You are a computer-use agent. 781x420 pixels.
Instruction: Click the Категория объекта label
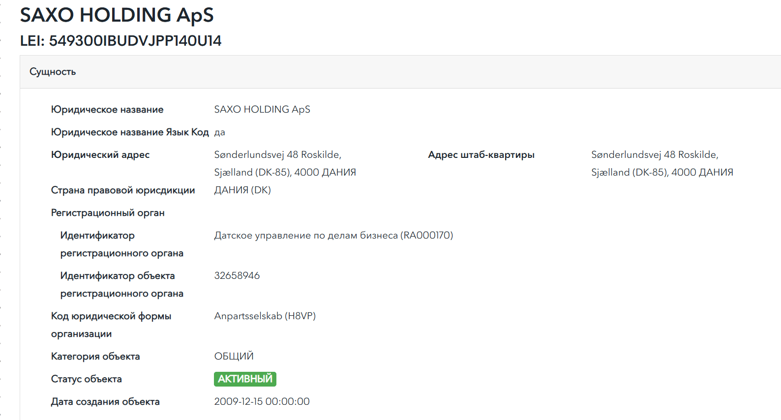[x=95, y=357]
